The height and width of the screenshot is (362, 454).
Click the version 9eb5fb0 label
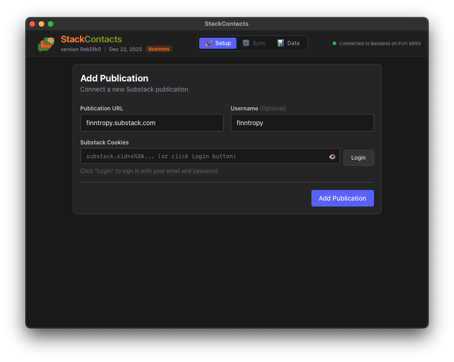click(80, 49)
